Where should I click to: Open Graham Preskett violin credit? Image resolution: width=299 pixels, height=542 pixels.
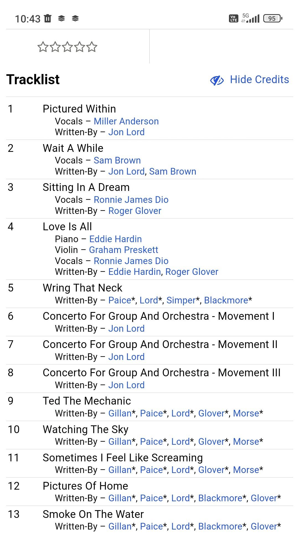pyautogui.click(x=123, y=250)
